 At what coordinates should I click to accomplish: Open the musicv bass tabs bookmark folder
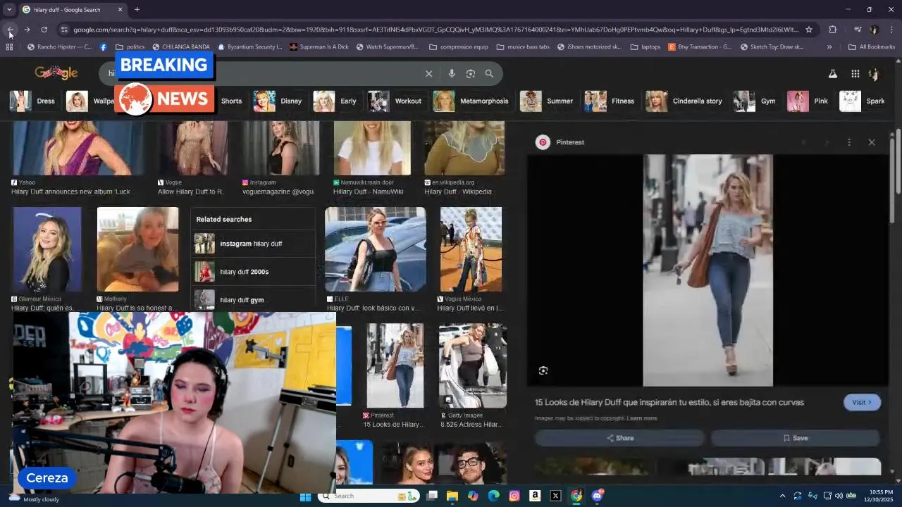coord(523,47)
